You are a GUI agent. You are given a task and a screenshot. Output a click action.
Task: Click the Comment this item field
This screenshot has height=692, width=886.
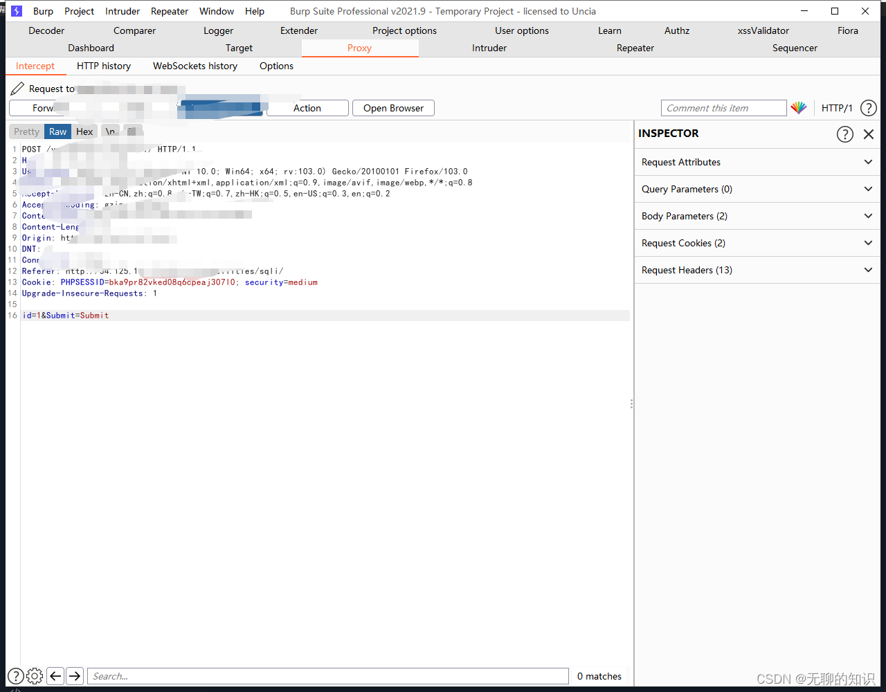(724, 108)
